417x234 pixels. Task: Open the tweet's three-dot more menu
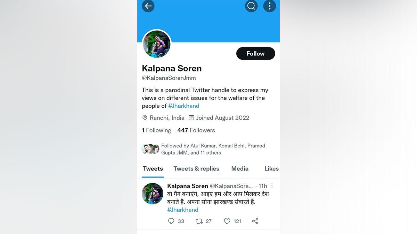coord(272,186)
